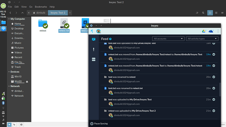
Task: Expand the test uploaded to My Drive entry
Action: click(214, 99)
